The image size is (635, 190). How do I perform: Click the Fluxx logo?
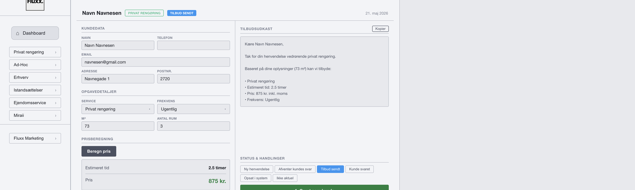point(35,4)
